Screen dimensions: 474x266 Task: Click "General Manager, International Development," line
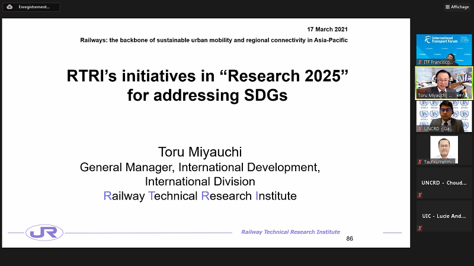coord(200,167)
